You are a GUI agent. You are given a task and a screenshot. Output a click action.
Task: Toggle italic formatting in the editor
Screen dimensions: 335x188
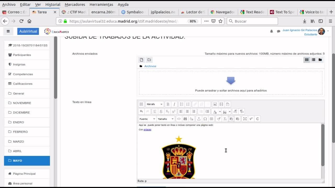pos(174,104)
